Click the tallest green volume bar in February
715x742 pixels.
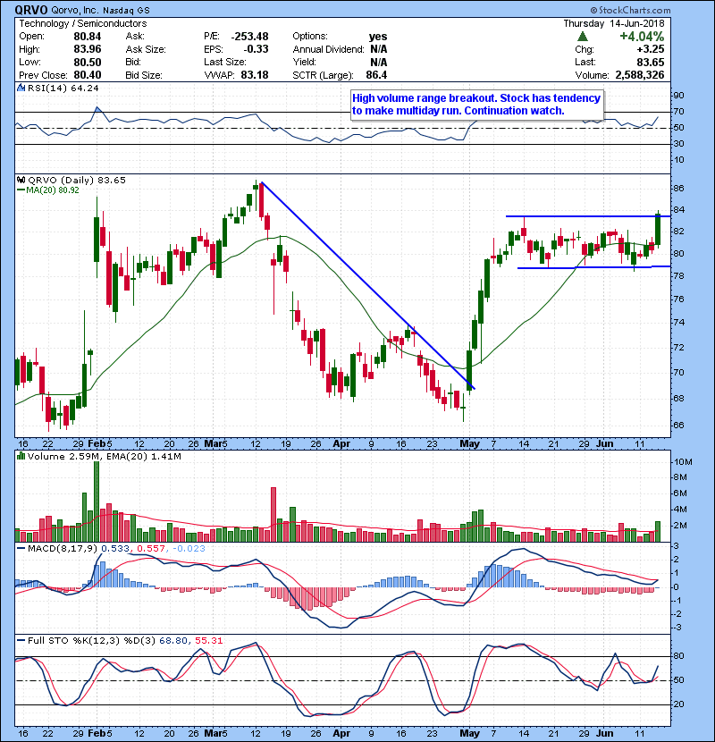click(x=97, y=502)
